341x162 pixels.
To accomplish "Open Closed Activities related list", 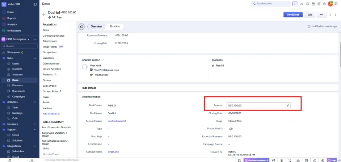I will click(x=52, y=69).
